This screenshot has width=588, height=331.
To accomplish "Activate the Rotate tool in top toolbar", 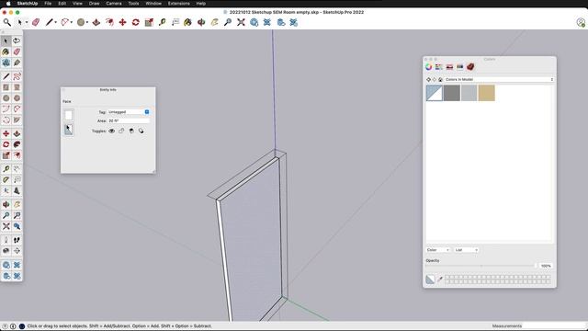I will [x=136, y=22].
